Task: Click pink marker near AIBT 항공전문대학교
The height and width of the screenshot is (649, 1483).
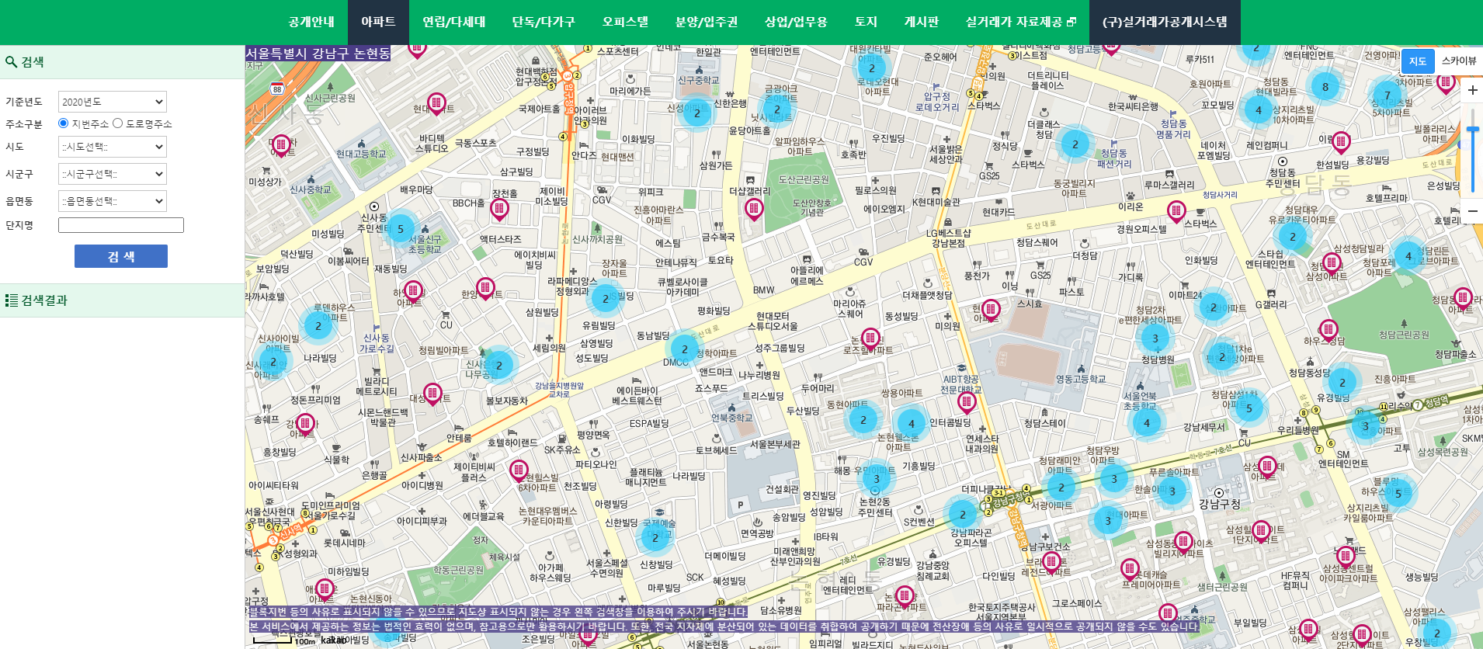Action: [967, 403]
